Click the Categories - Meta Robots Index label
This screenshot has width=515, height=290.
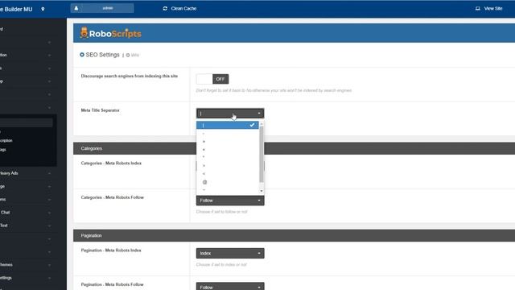(x=111, y=163)
